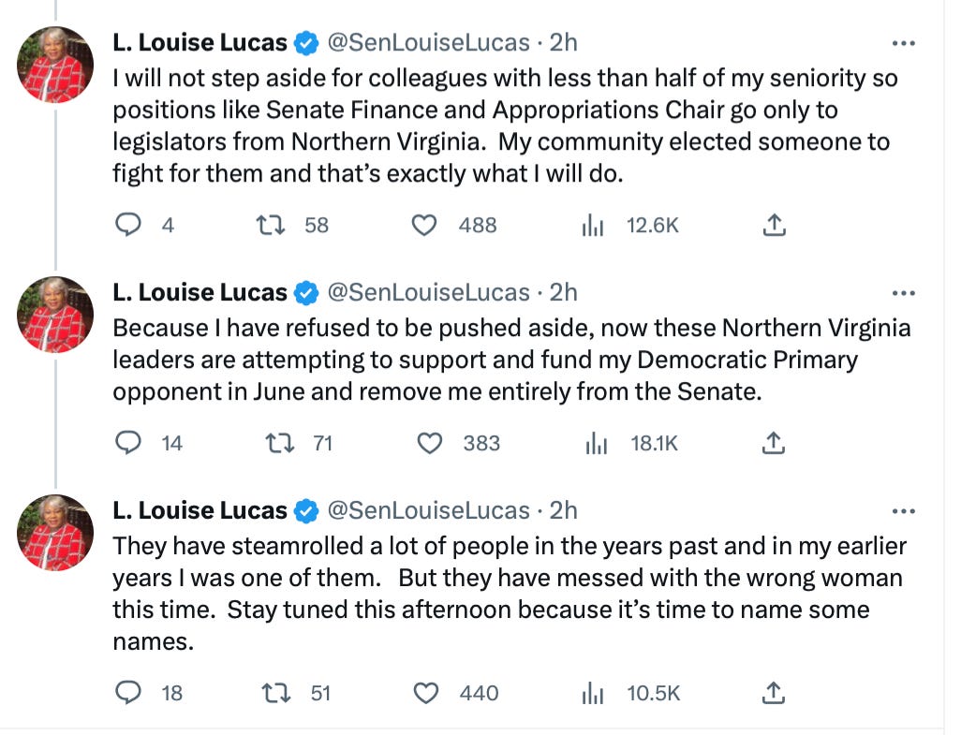Like the first tweet with 488 likes

tap(423, 225)
